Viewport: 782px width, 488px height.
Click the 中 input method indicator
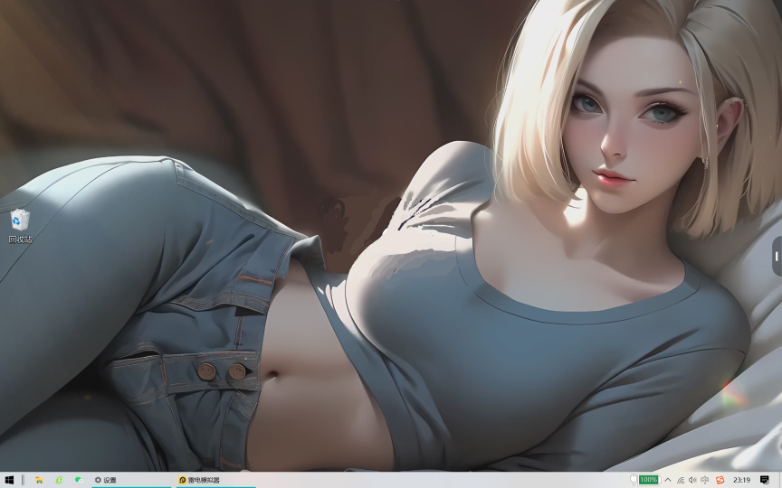point(705,480)
